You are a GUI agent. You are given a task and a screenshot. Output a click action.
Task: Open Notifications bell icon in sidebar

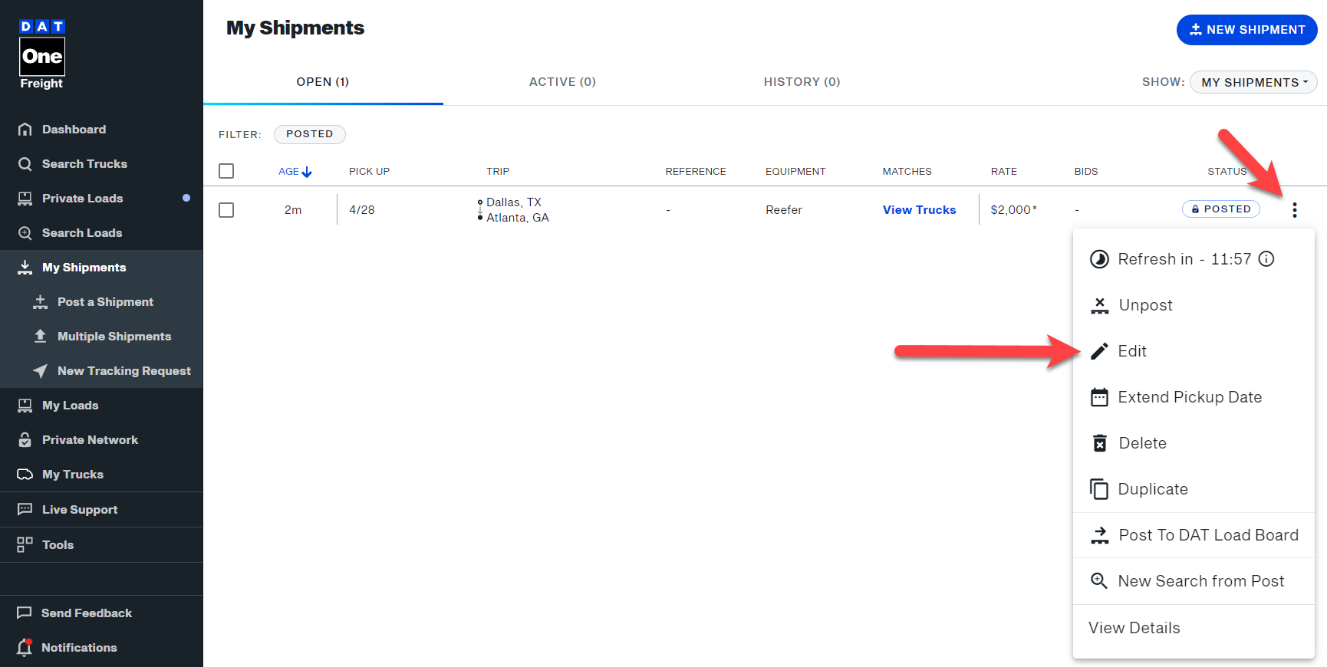25,647
